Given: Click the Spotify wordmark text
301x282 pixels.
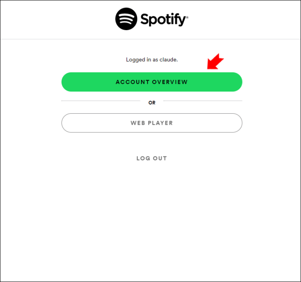Looking at the screenshot, I should tap(163, 20).
